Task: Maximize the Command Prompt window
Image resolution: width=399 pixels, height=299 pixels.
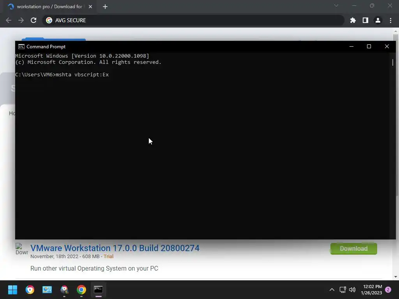Action: click(x=369, y=47)
